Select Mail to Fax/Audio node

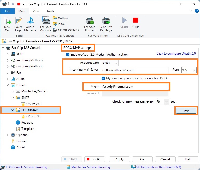31,91
